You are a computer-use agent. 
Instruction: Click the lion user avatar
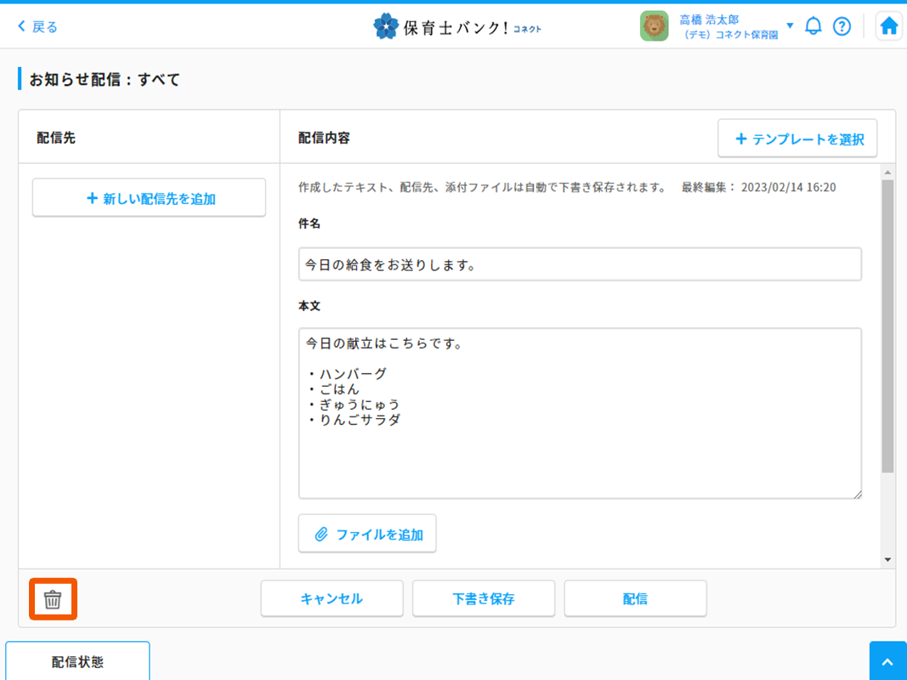pos(654,26)
